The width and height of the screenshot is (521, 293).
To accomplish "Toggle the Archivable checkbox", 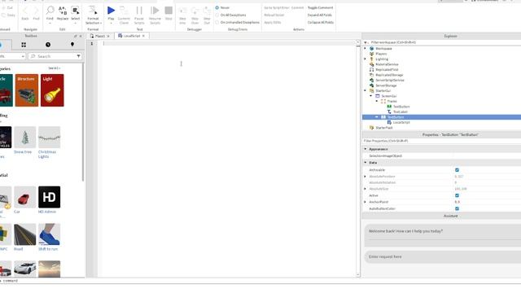I will (x=457, y=170).
